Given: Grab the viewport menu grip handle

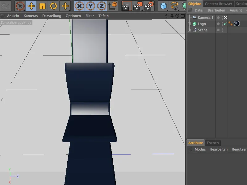Looking at the screenshot, I should [2, 16].
